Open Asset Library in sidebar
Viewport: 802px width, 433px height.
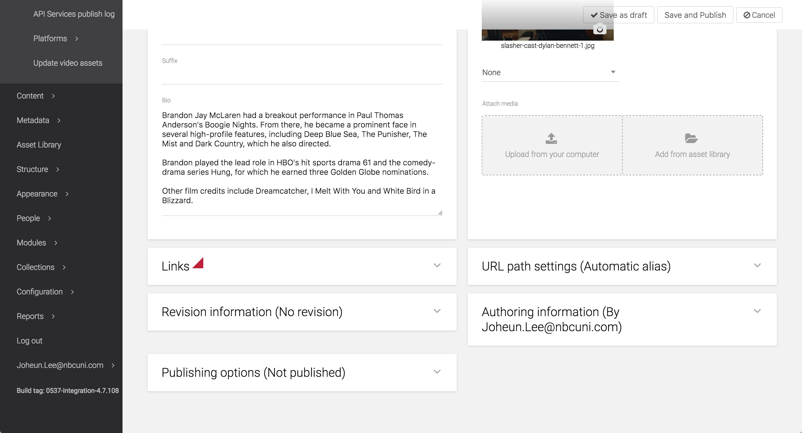click(x=39, y=145)
